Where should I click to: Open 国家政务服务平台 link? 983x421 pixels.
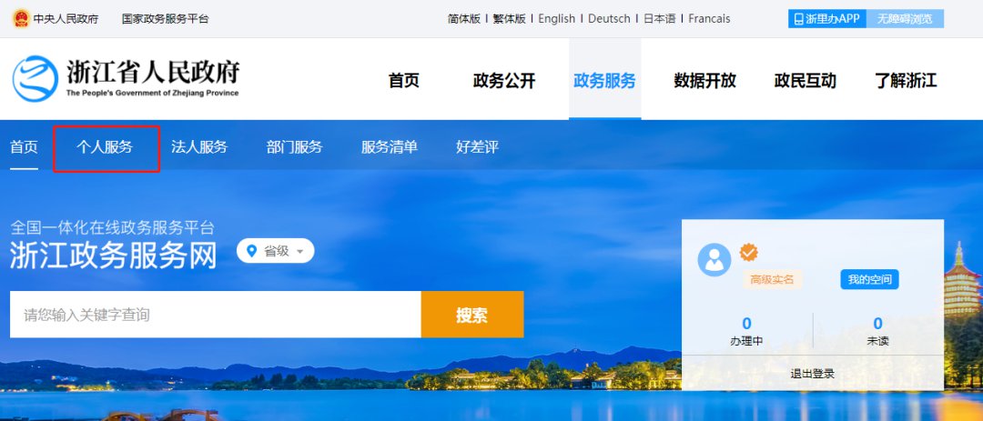pos(166,19)
